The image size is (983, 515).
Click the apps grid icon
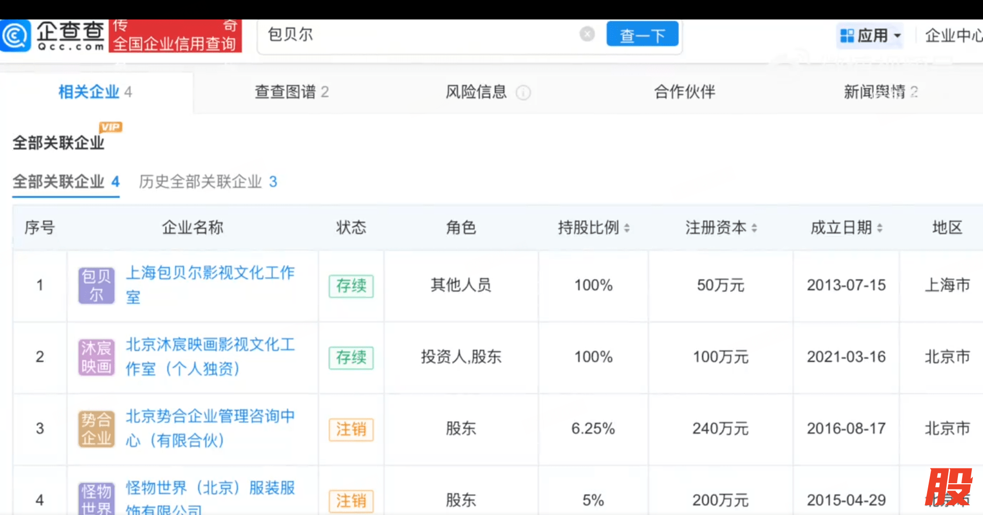click(x=847, y=36)
